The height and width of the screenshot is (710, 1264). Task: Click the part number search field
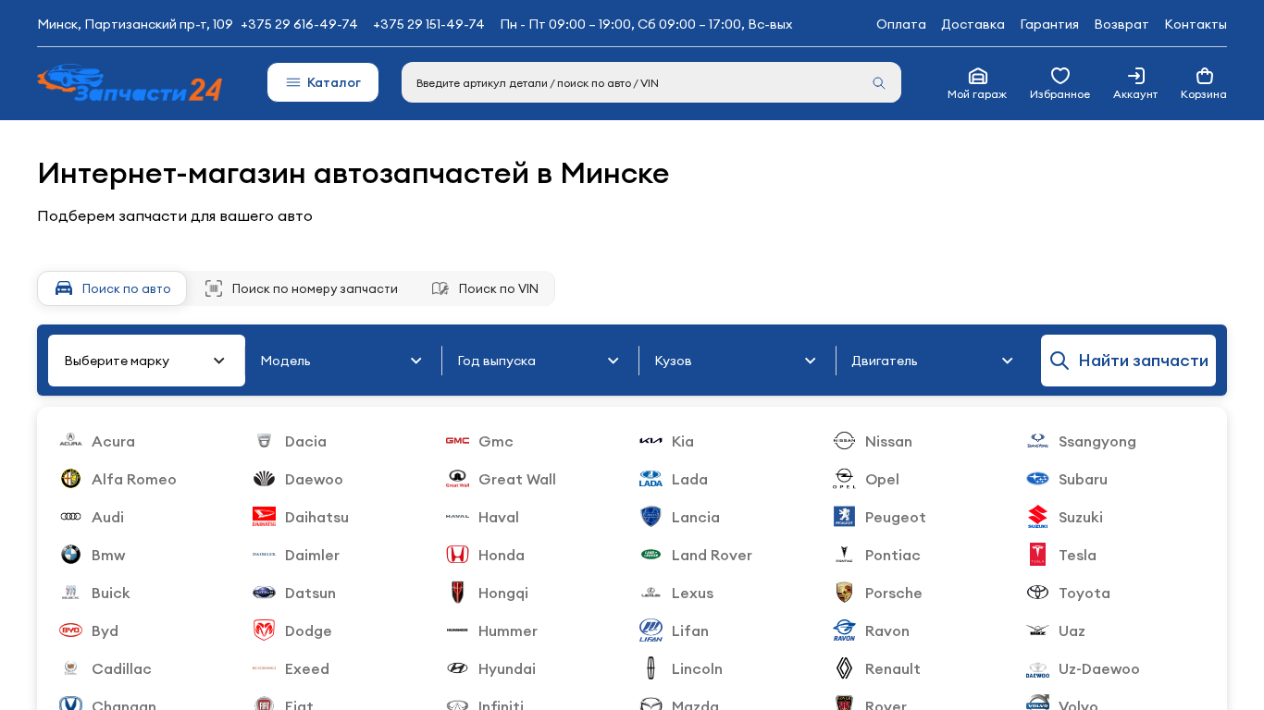[x=638, y=83]
